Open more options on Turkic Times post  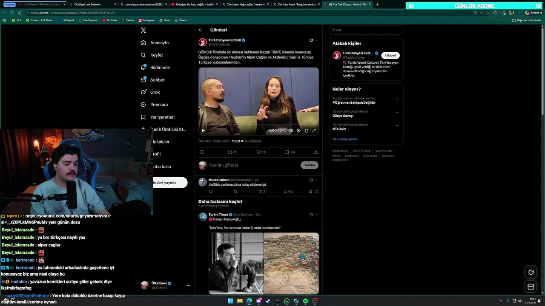(317, 215)
